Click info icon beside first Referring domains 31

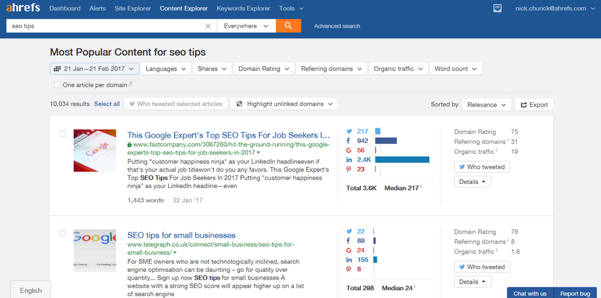(508, 140)
